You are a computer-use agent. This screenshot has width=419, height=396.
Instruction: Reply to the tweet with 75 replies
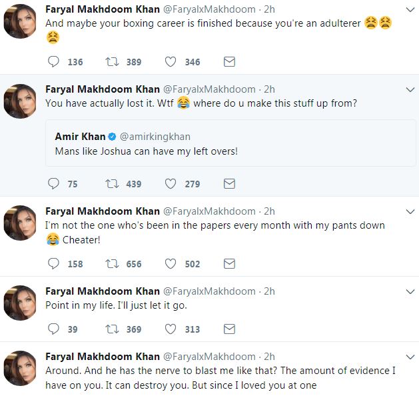pyautogui.click(x=55, y=184)
